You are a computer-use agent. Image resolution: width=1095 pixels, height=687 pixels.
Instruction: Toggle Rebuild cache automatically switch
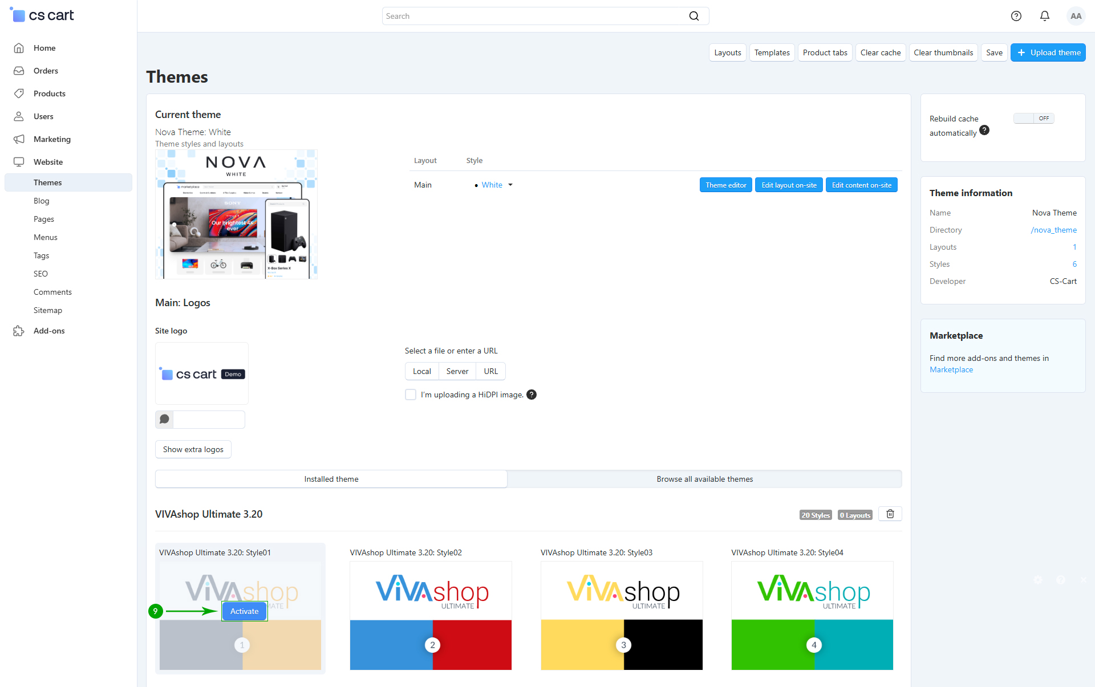pos(1033,119)
